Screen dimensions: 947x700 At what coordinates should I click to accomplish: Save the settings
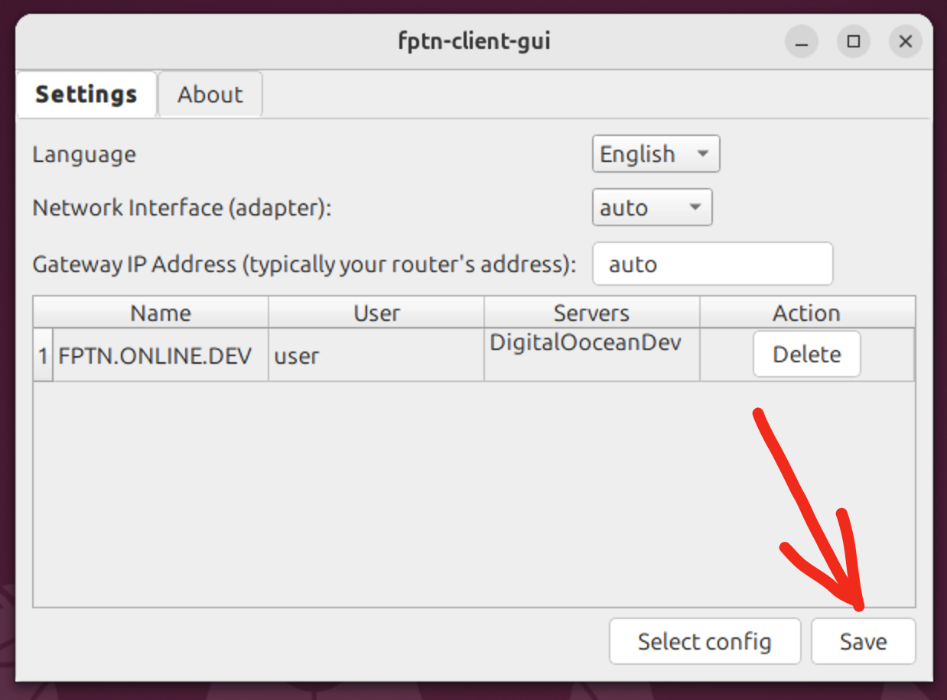(863, 641)
